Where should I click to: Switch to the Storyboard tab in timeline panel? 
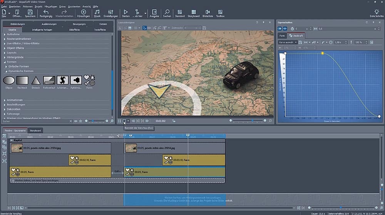pos(36,131)
